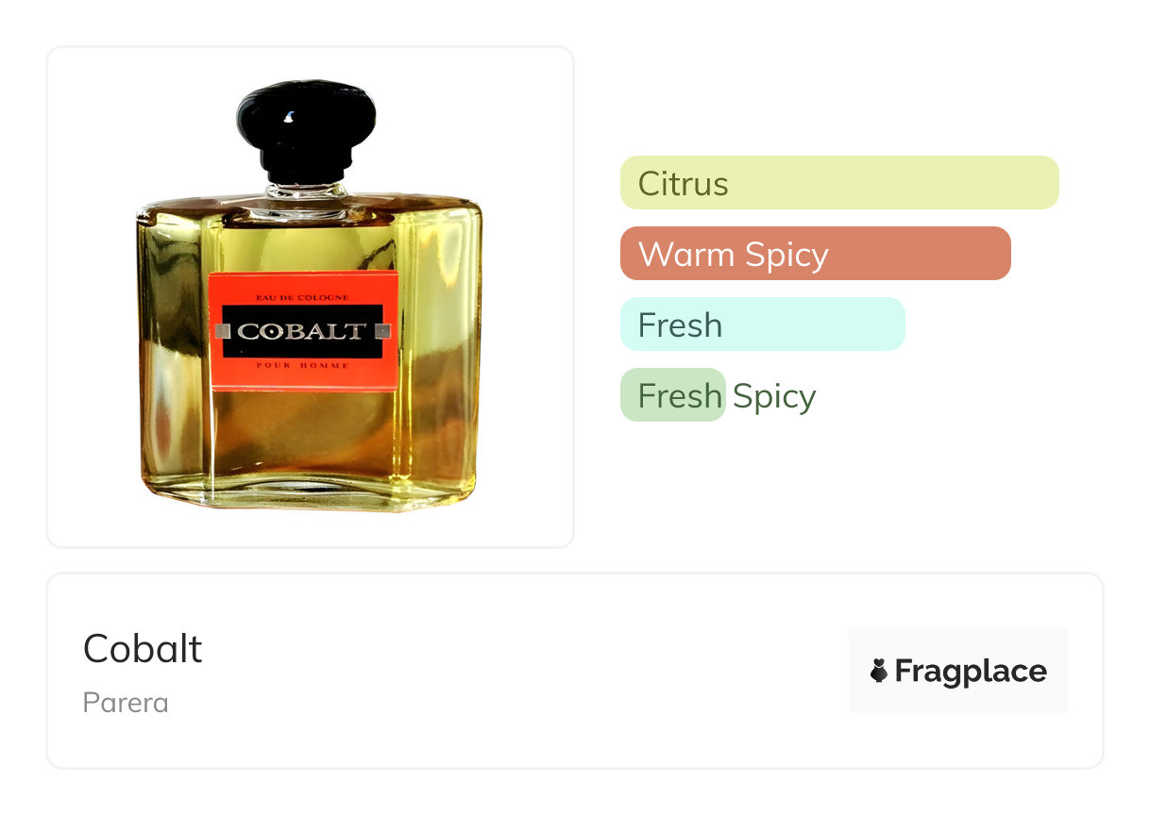Click the small square right of COBALT lettering
The image size is (1150, 815).
coord(382,330)
